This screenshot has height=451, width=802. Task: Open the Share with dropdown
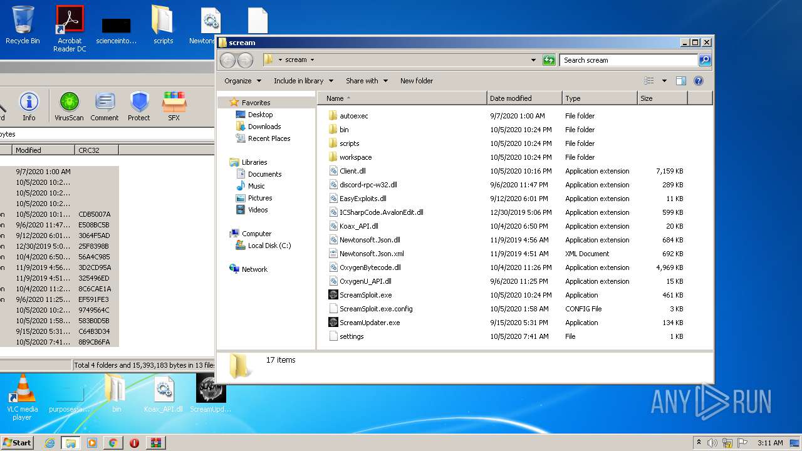pyautogui.click(x=367, y=81)
